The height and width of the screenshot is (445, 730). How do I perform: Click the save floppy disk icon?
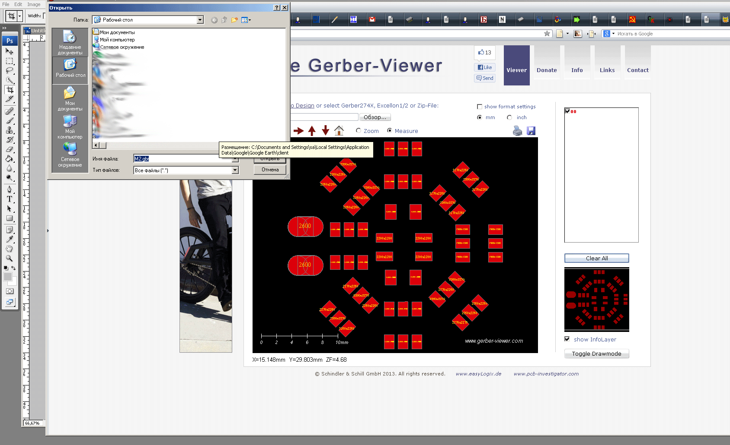(531, 131)
